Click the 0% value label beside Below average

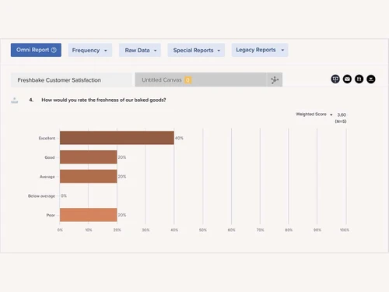[x=64, y=195]
